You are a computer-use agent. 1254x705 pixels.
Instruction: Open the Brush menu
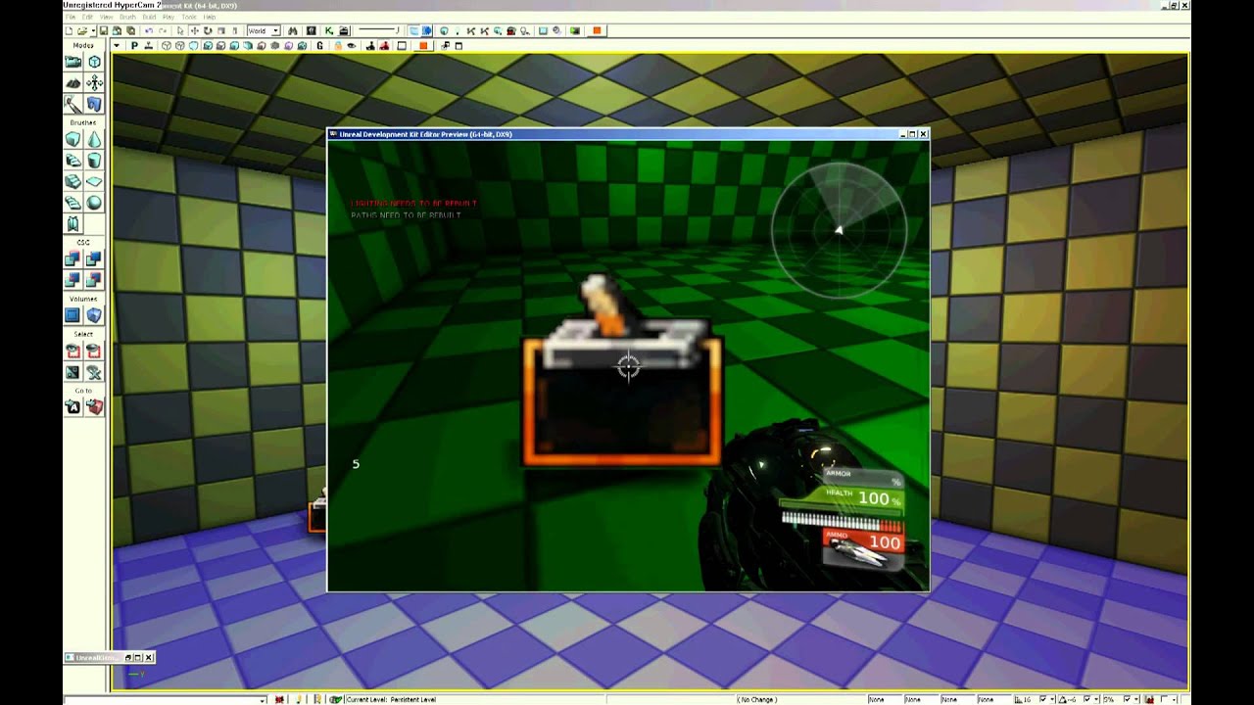pyautogui.click(x=127, y=17)
